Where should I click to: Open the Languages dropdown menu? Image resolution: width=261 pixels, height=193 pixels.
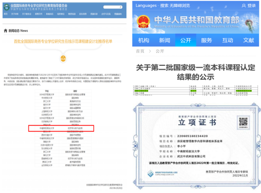click(x=147, y=5)
